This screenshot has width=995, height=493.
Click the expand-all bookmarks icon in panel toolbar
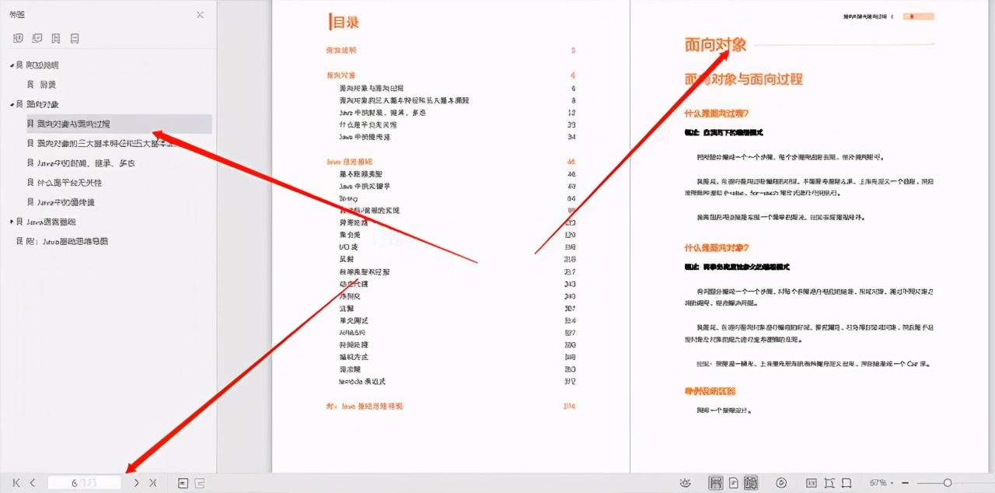[18, 38]
